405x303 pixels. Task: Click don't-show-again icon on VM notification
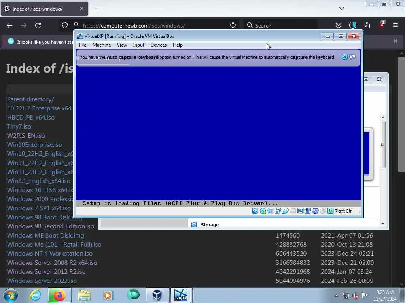(352, 57)
